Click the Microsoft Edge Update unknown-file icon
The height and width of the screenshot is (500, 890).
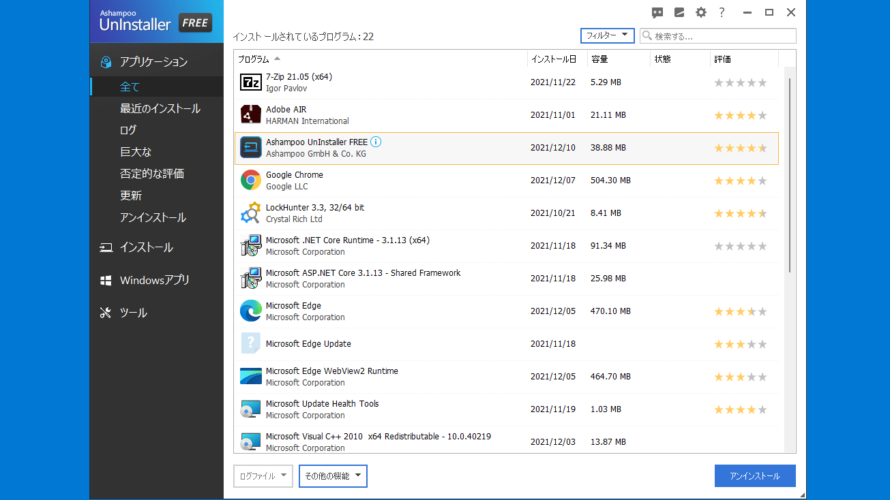251,343
